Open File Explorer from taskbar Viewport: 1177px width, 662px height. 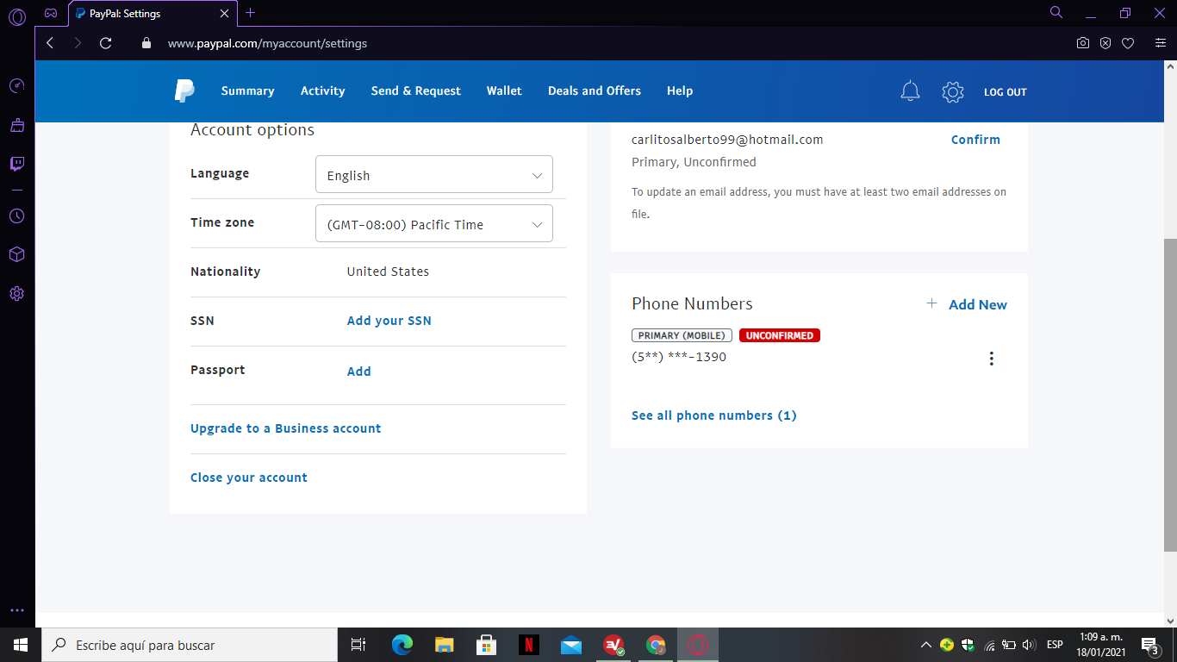click(445, 645)
